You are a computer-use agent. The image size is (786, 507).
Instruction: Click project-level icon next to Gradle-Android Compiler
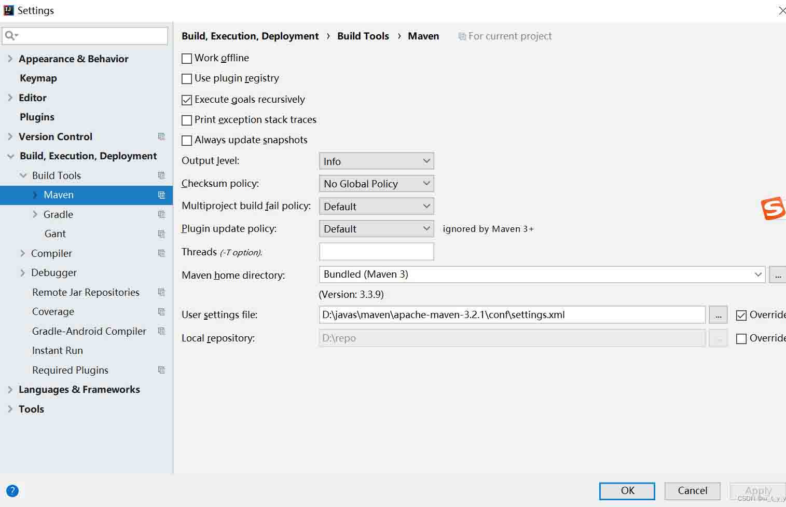(x=161, y=331)
